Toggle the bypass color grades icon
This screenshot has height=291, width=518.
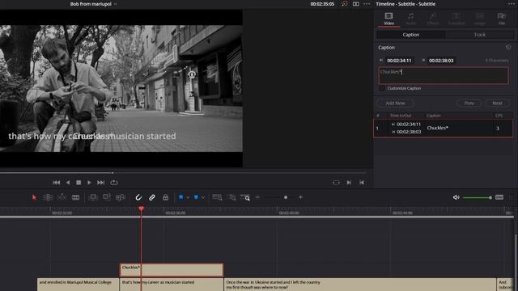(344, 4)
